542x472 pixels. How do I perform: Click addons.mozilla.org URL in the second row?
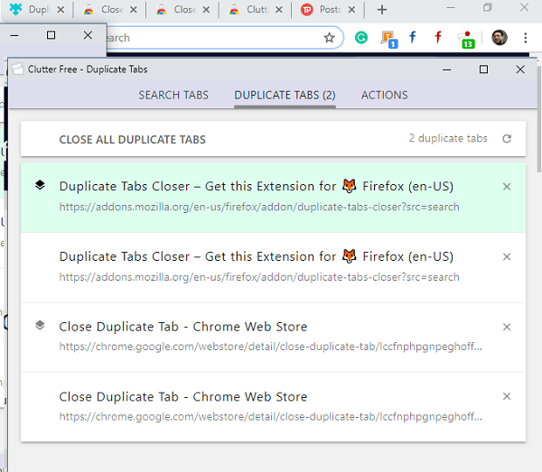click(259, 277)
